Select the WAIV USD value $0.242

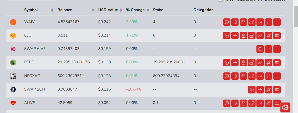(104, 22)
